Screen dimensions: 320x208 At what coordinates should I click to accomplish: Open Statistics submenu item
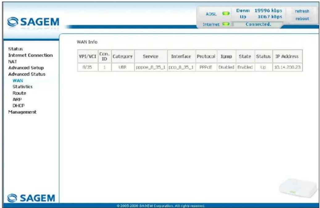coord(23,87)
